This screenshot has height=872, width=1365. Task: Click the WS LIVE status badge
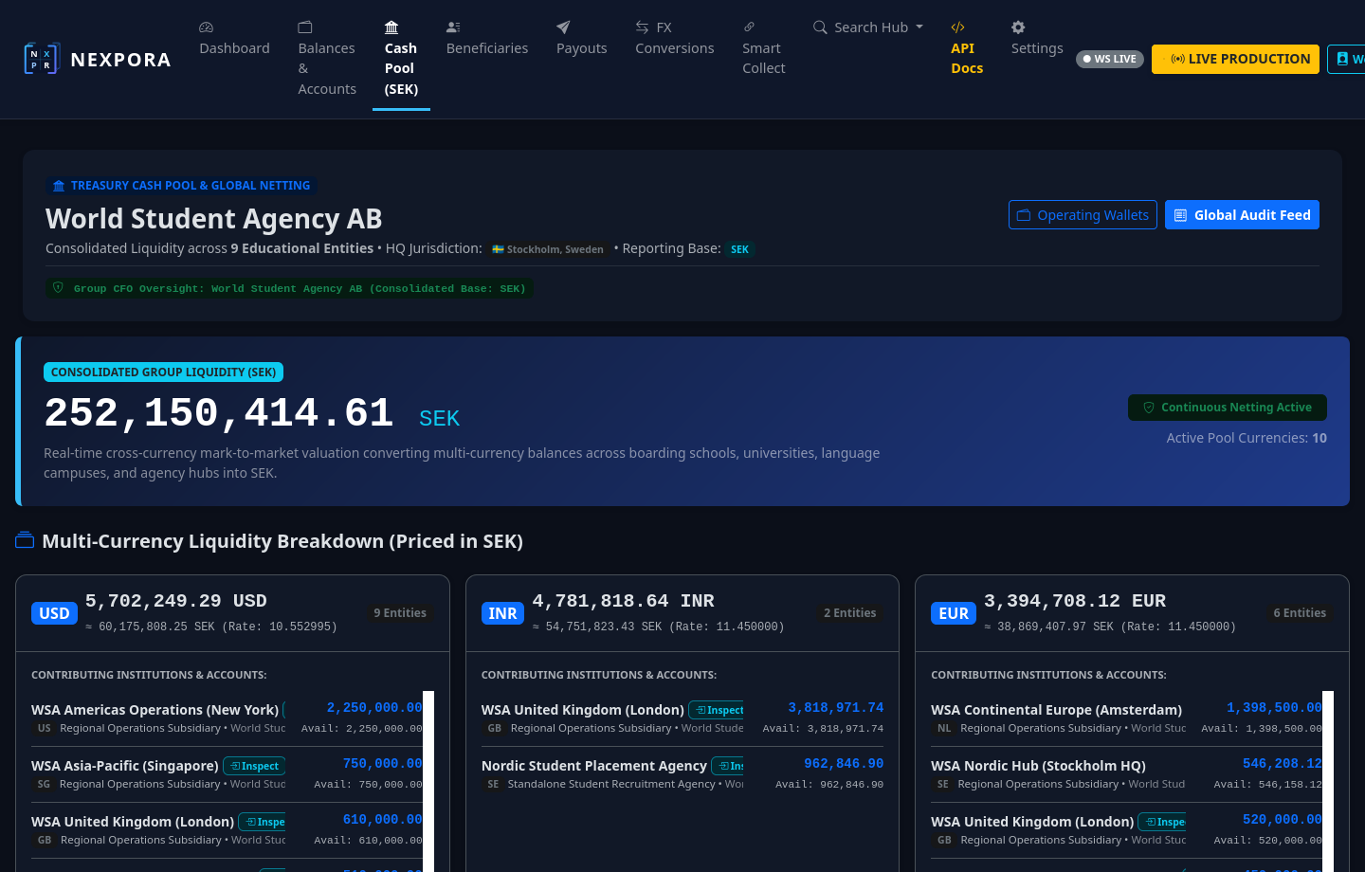click(1110, 59)
